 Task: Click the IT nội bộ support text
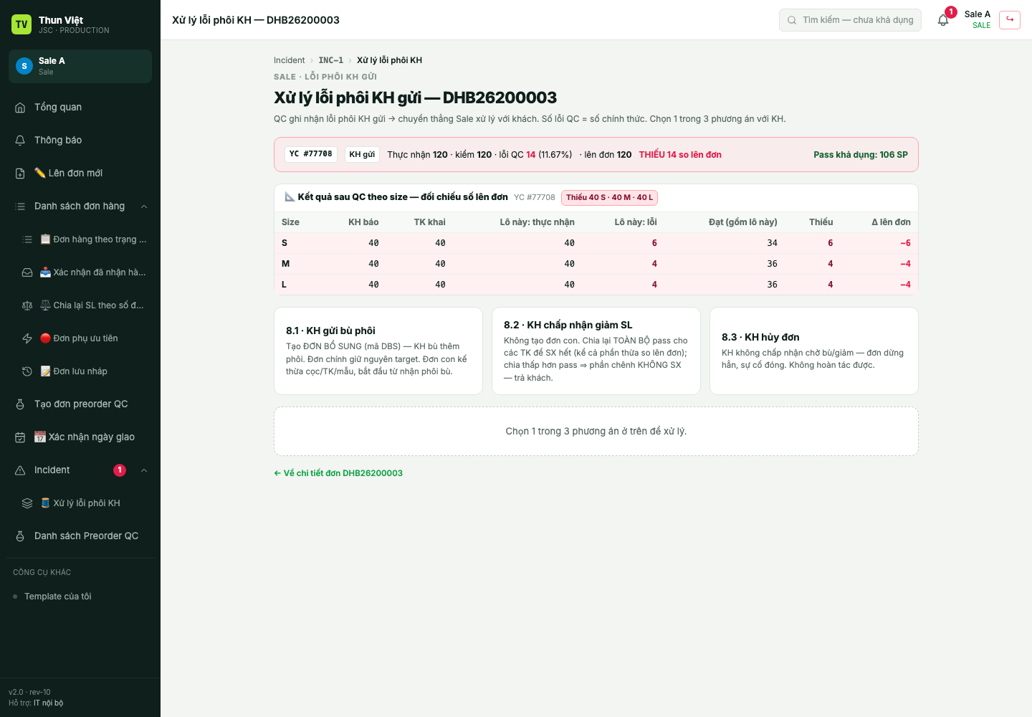(x=48, y=703)
